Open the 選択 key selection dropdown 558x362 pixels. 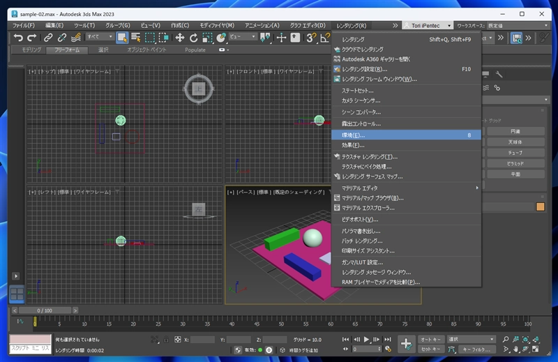point(471,339)
